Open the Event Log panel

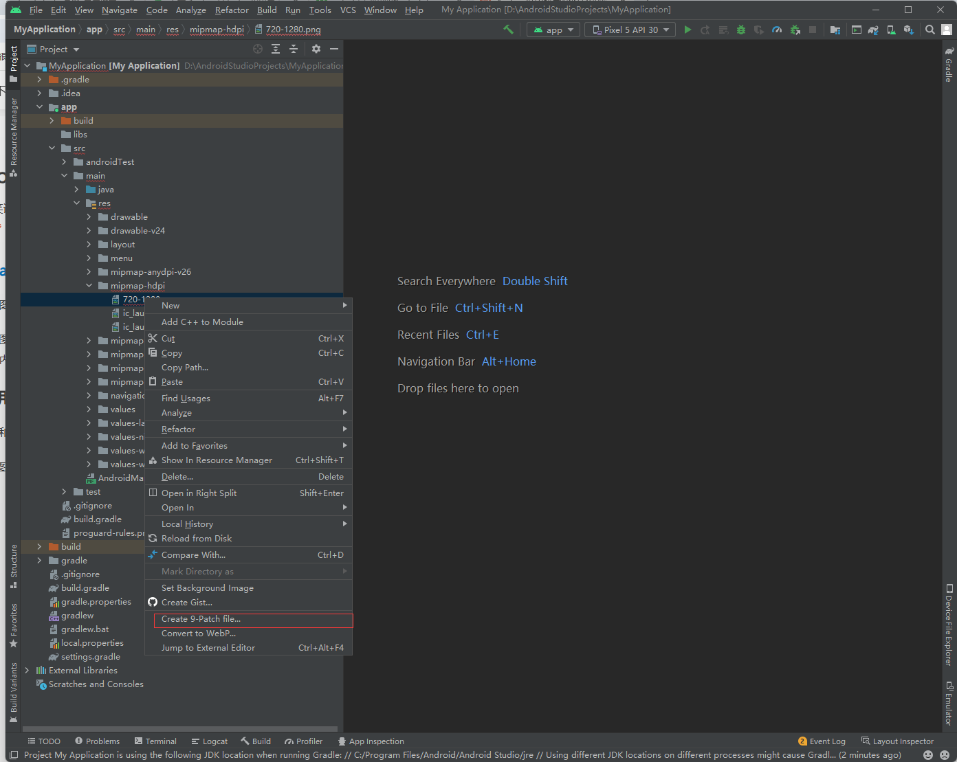[x=822, y=741]
